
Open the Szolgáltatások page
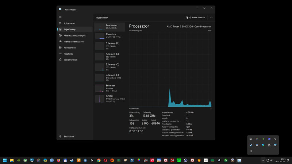coord(75,60)
